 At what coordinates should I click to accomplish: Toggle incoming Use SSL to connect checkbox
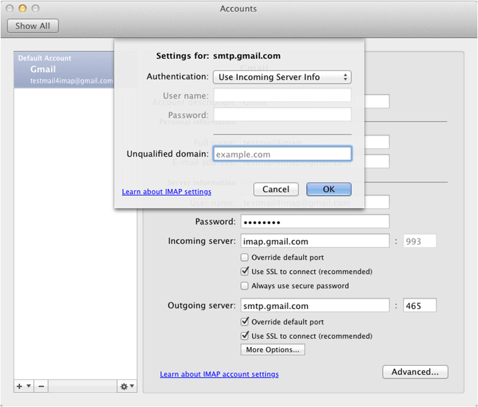pos(245,272)
